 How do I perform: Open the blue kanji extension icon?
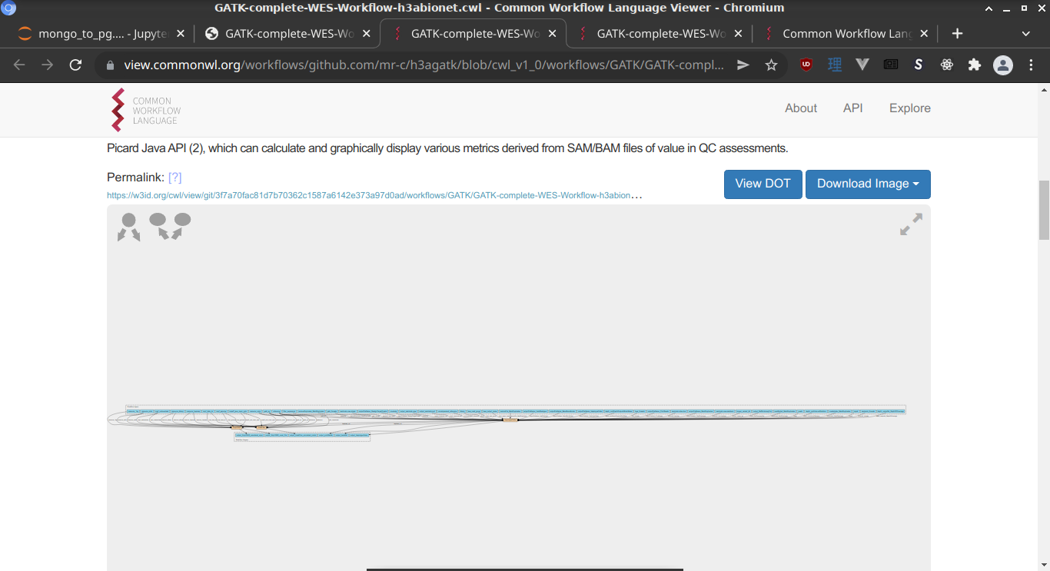click(x=835, y=65)
